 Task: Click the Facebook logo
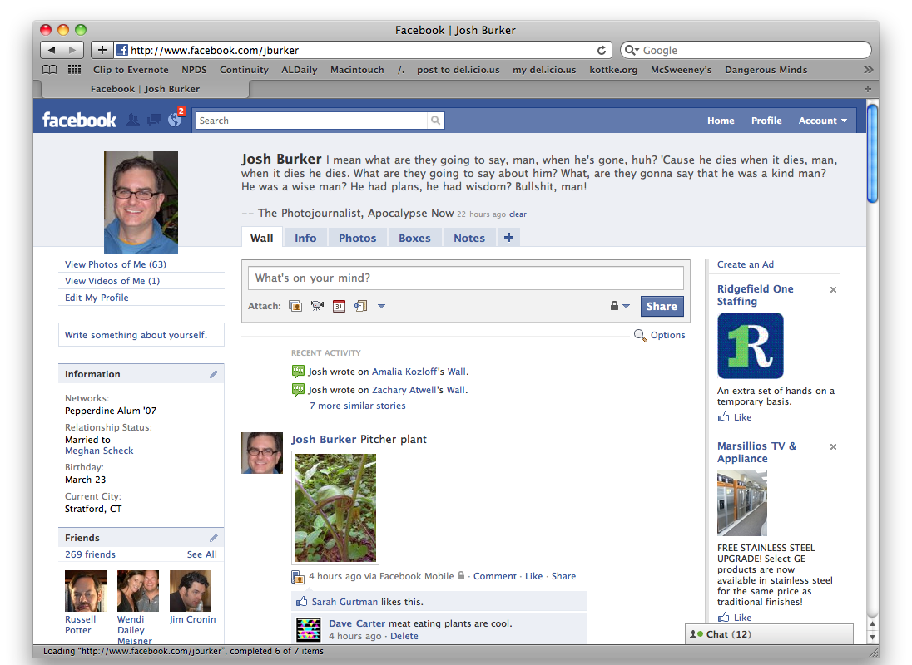[79, 121]
